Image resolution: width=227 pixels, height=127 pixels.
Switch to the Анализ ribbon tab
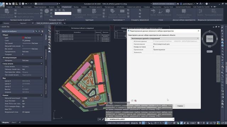pos(51,7)
